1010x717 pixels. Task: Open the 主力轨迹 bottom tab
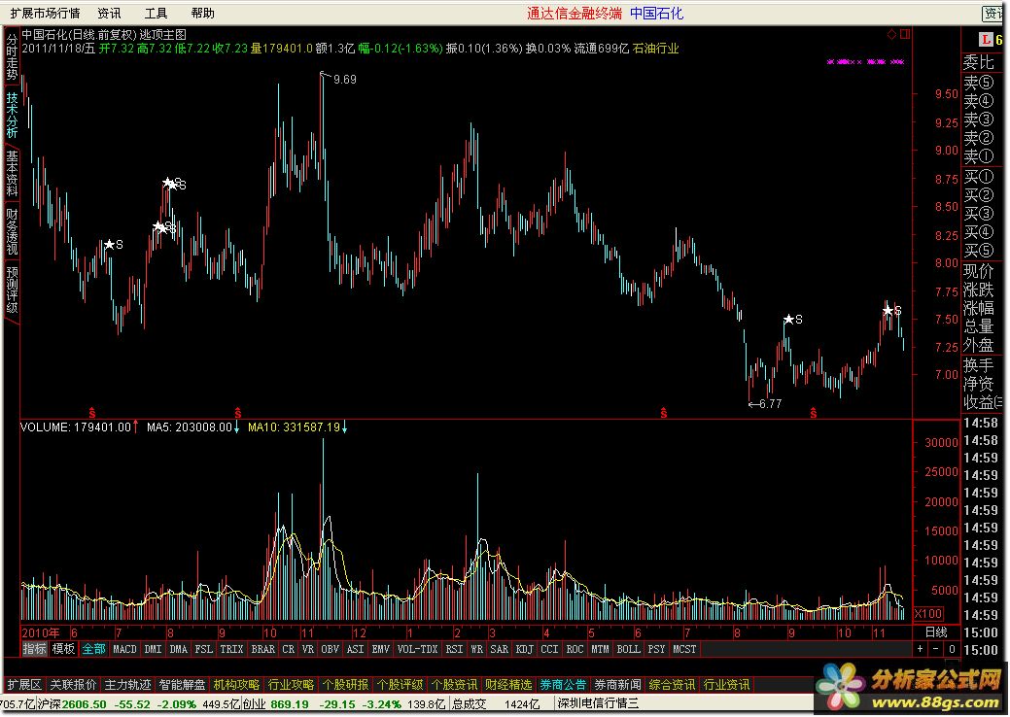click(127, 684)
